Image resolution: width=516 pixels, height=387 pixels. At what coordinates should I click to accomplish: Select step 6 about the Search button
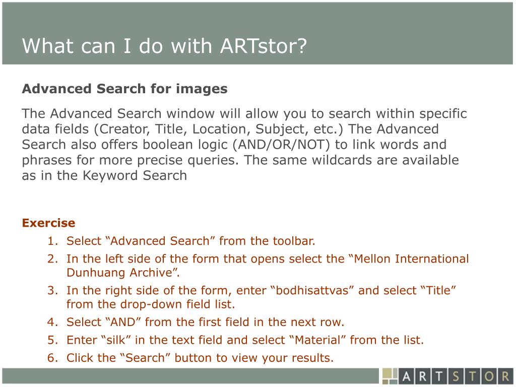coord(190,358)
